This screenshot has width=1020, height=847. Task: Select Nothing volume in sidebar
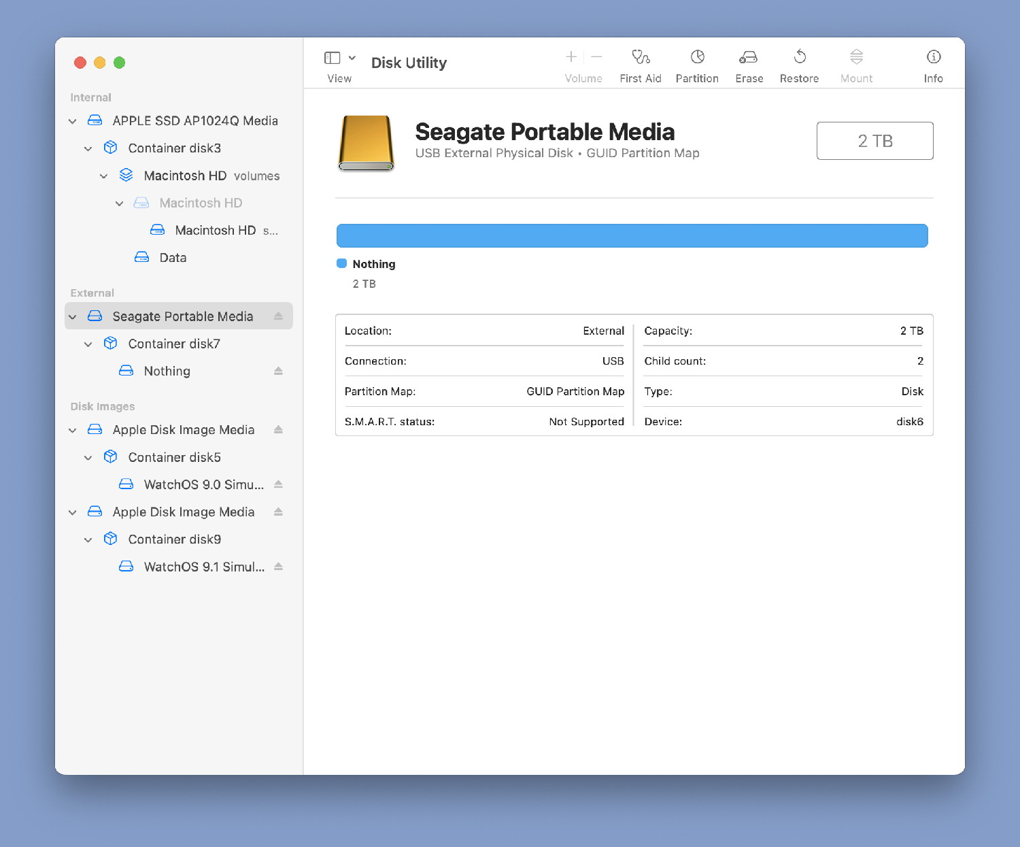[x=179, y=371]
